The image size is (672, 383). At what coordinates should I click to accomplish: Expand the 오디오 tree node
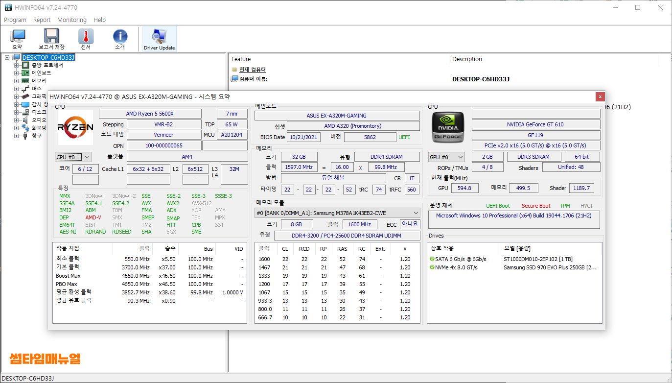click(x=17, y=120)
